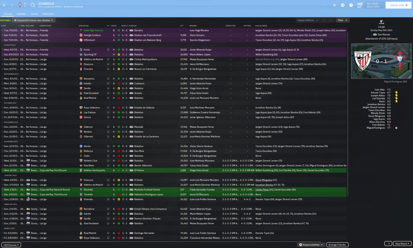The width and height of the screenshot is (413, 248).
Task: Click the goal icon next to Miguel Rodríguez rating
Action: [x=396, y=128]
